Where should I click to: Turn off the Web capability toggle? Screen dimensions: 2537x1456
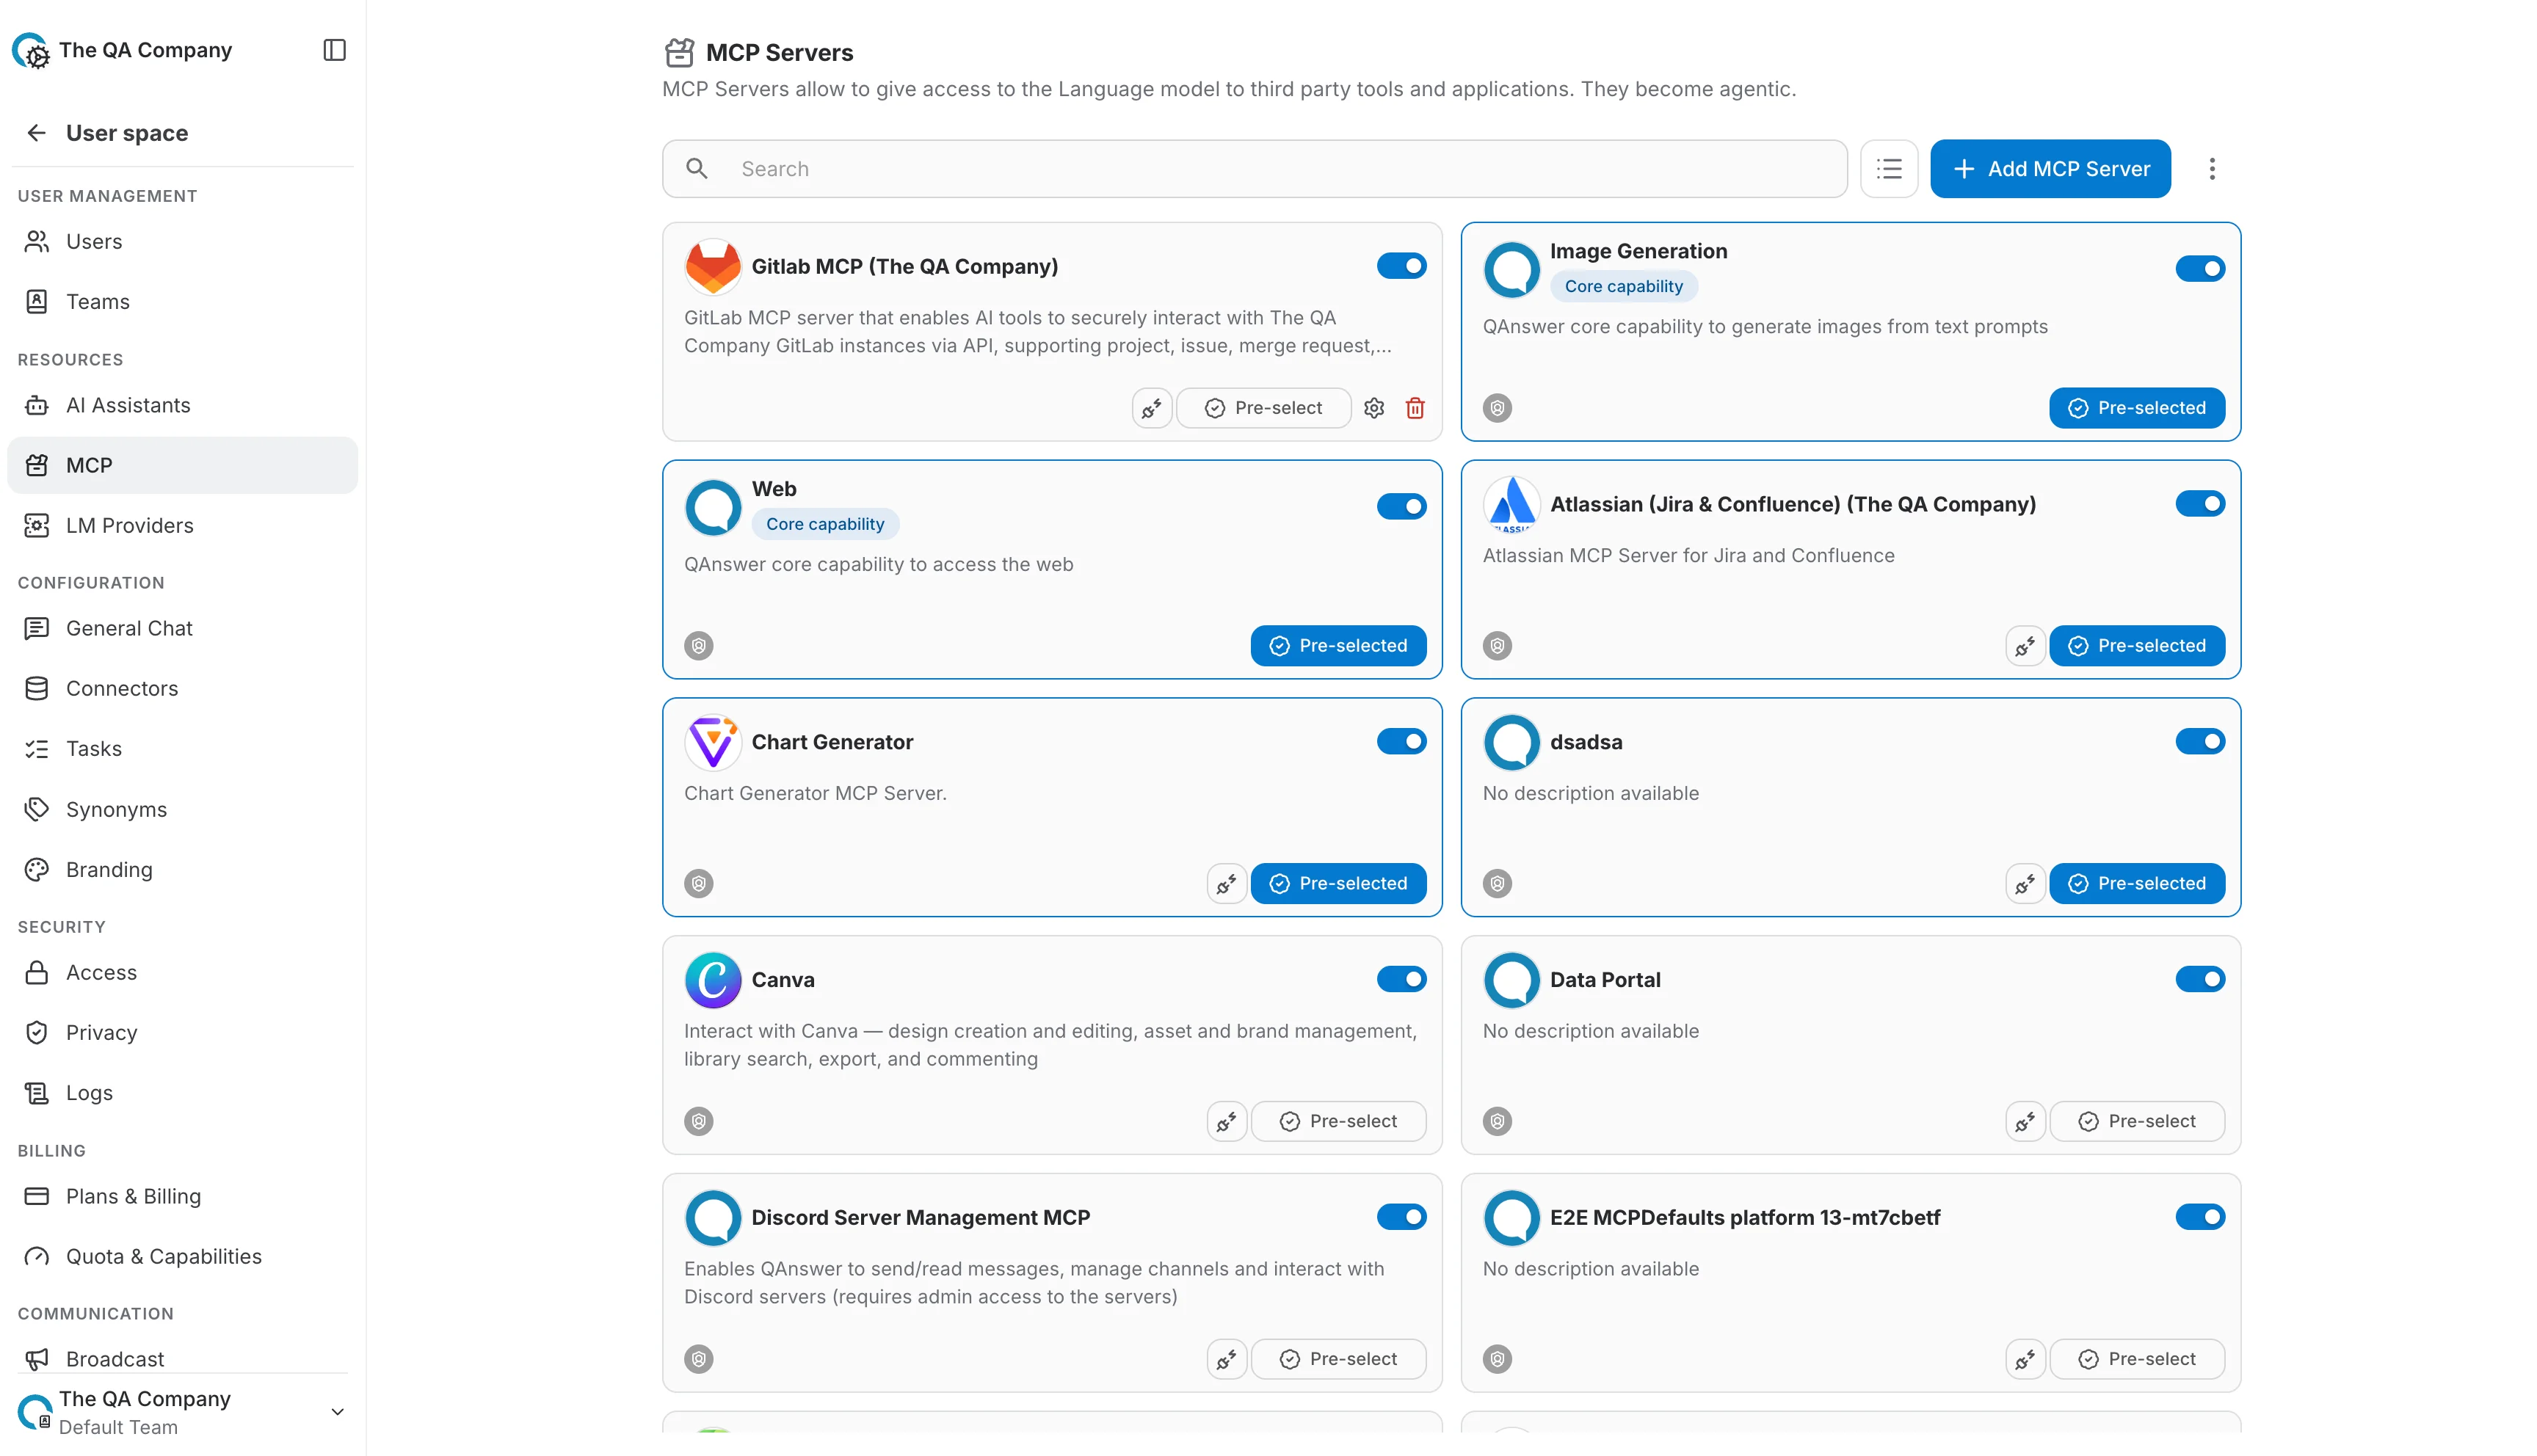click(1401, 506)
